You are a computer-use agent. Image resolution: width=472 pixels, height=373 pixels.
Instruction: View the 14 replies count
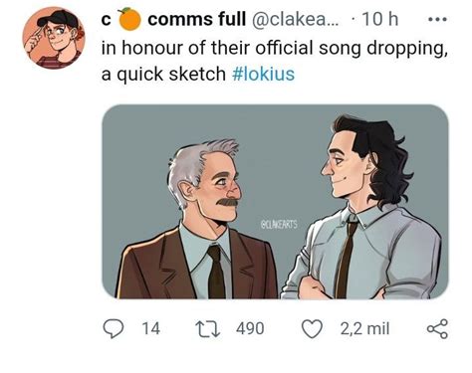151,328
